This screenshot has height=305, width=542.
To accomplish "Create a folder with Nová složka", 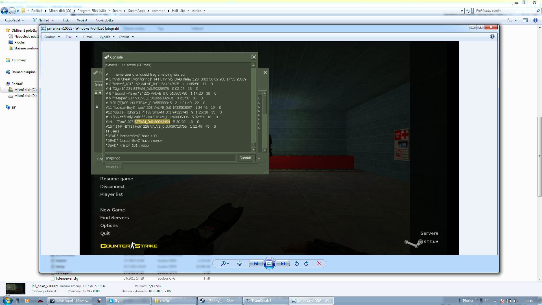I will coord(104,20).
